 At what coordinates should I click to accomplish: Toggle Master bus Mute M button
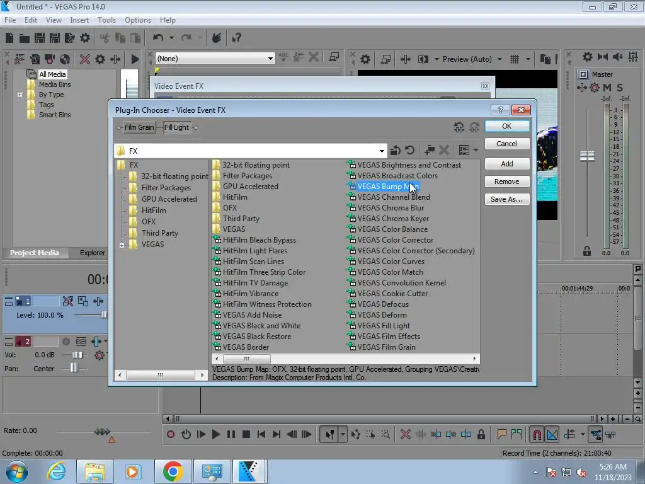pos(607,87)
